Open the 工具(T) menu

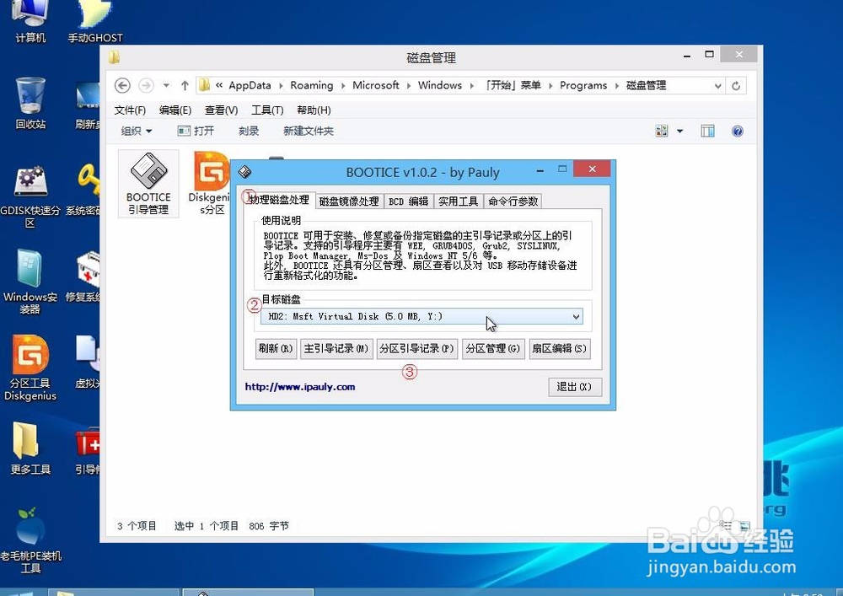[x=267, y=110]
